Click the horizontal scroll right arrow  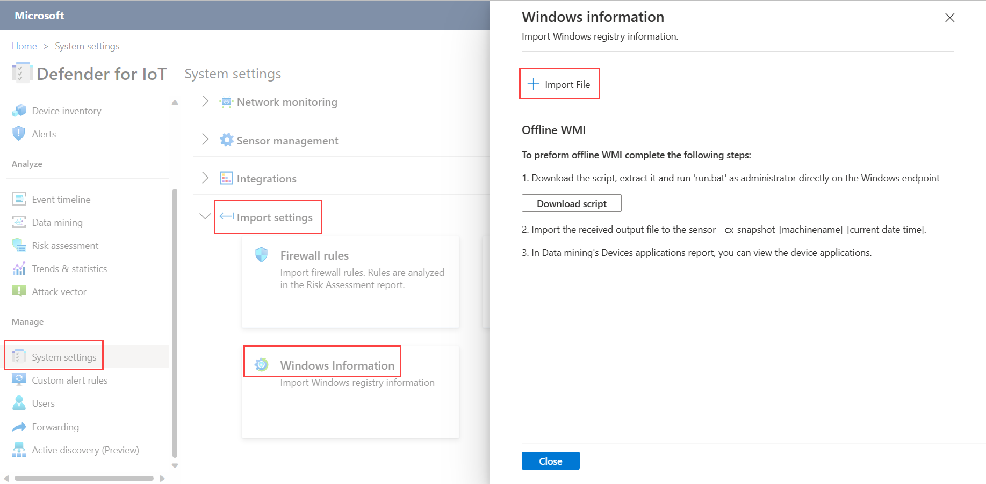(x=162, y=478)
